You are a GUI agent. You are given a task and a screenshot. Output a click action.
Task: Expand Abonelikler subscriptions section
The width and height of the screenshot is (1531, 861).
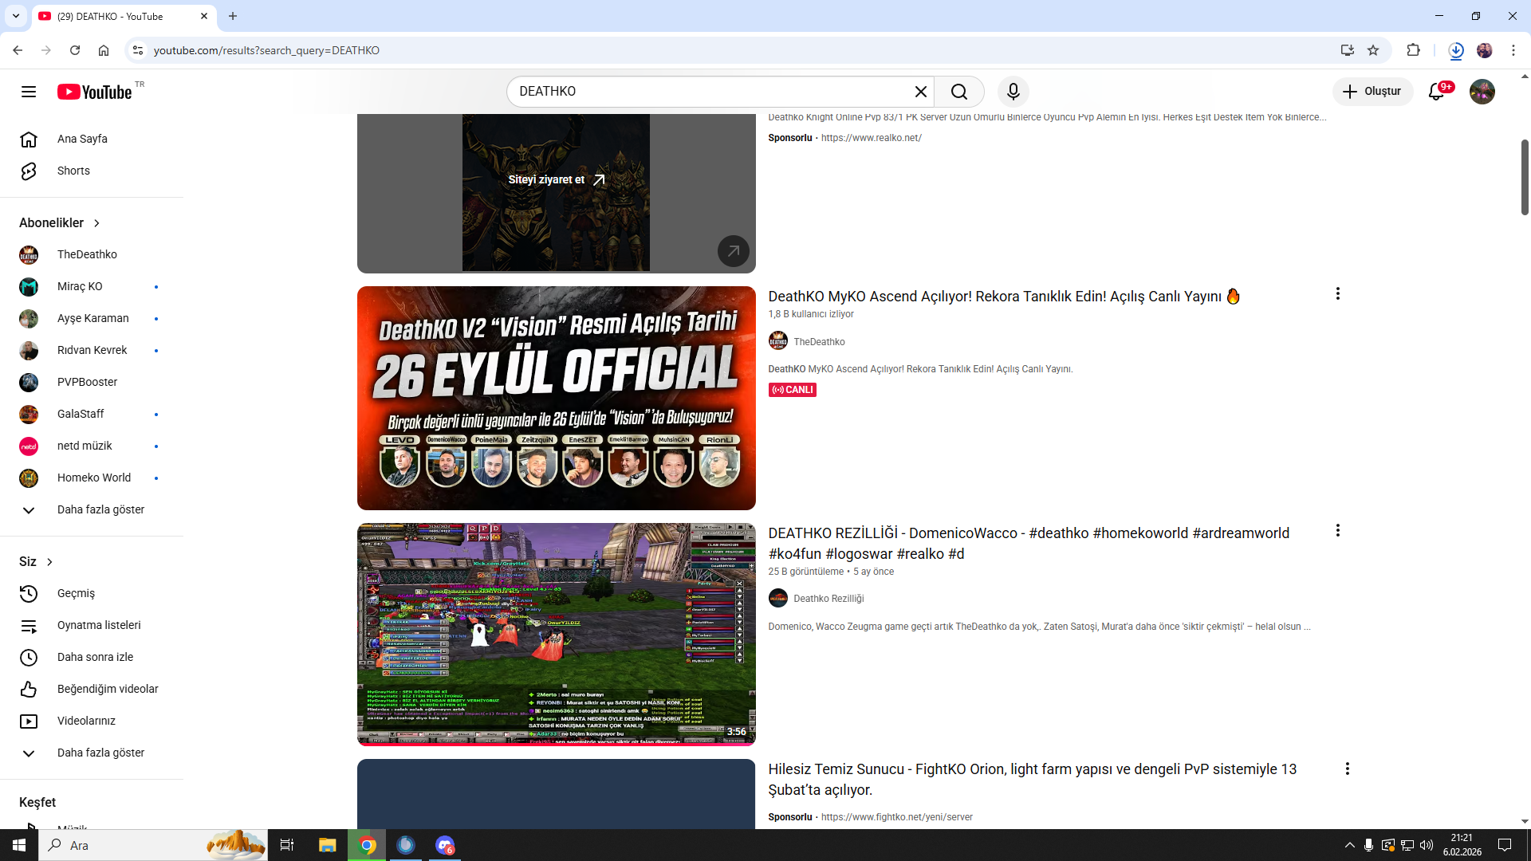[x=60, y=223]
